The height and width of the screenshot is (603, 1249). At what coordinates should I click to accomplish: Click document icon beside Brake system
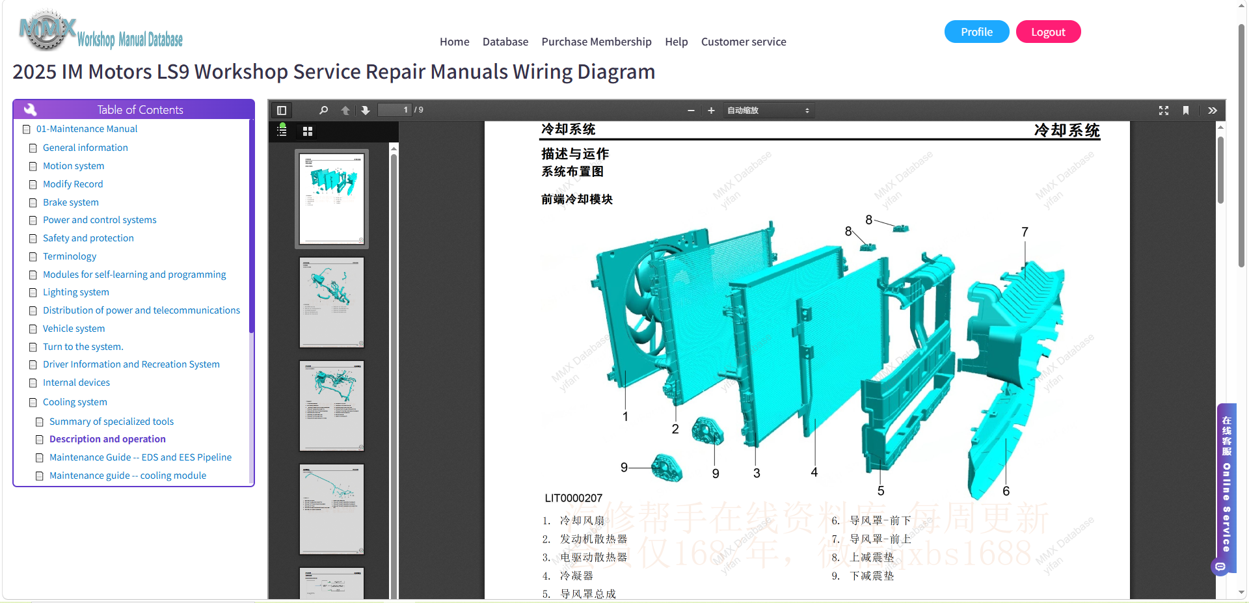click(x=33, y=203)
